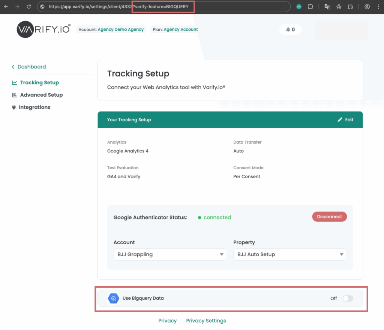Open the browser three-dot menu
The width and height of the screenshot is (384, 330).
coord(378,7)
